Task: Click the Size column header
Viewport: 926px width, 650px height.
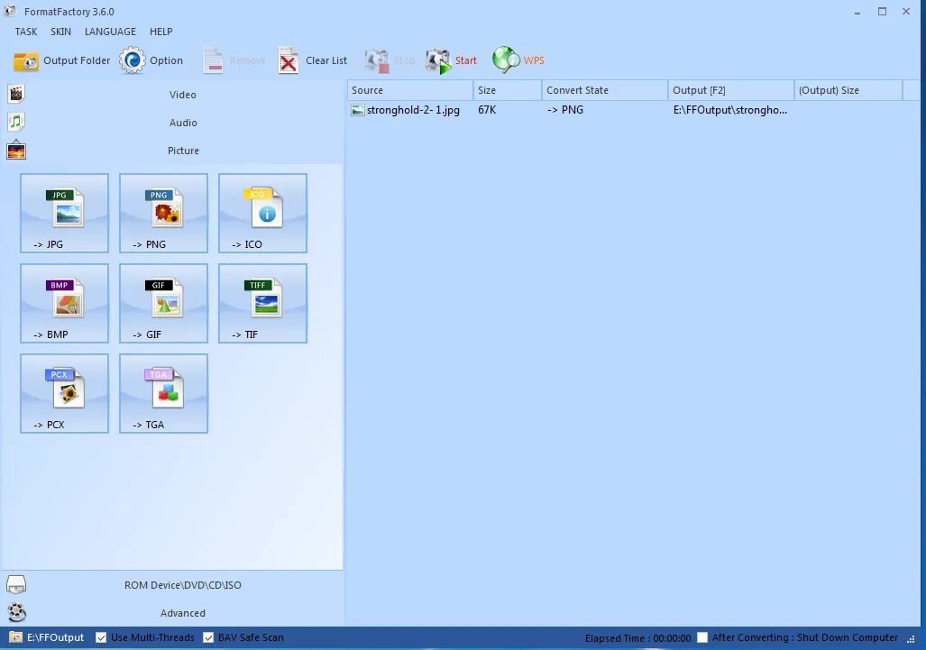Action: 508,90
